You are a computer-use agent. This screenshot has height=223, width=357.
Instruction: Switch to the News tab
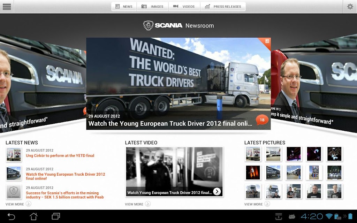(x=124, y=7)
